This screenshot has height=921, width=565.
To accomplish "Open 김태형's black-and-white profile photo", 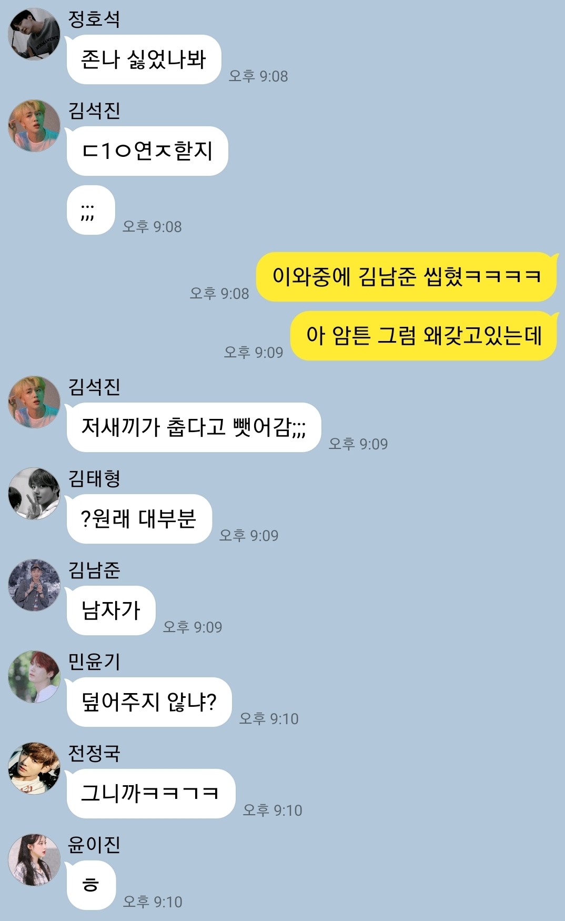I will [34, 494].
